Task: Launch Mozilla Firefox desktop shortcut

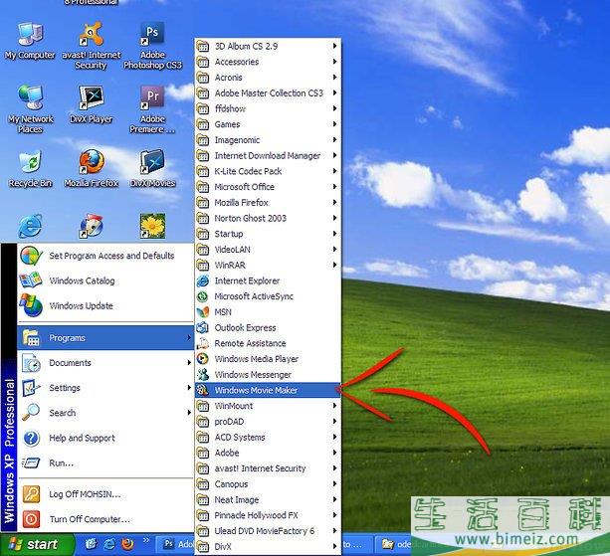Action: pos(92,169)
